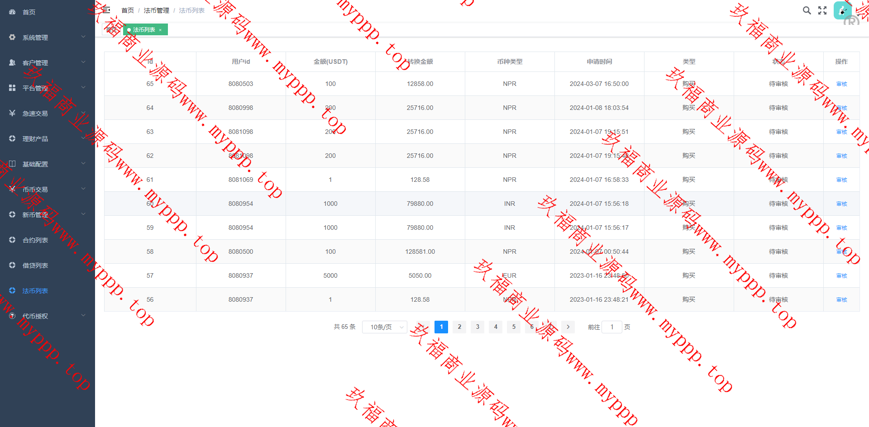Click the next page arrow

pos(568,327)
